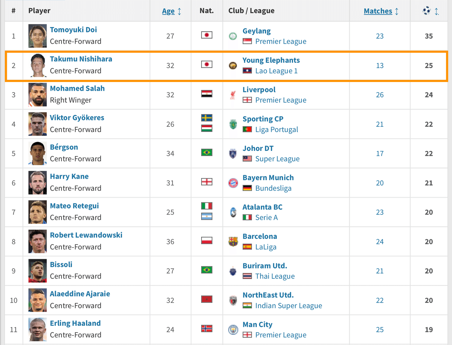Click Tomoyuki Doi's portrait thumbnail
Viewport: 452px width, 345px height.
click(x=38, y=36)
